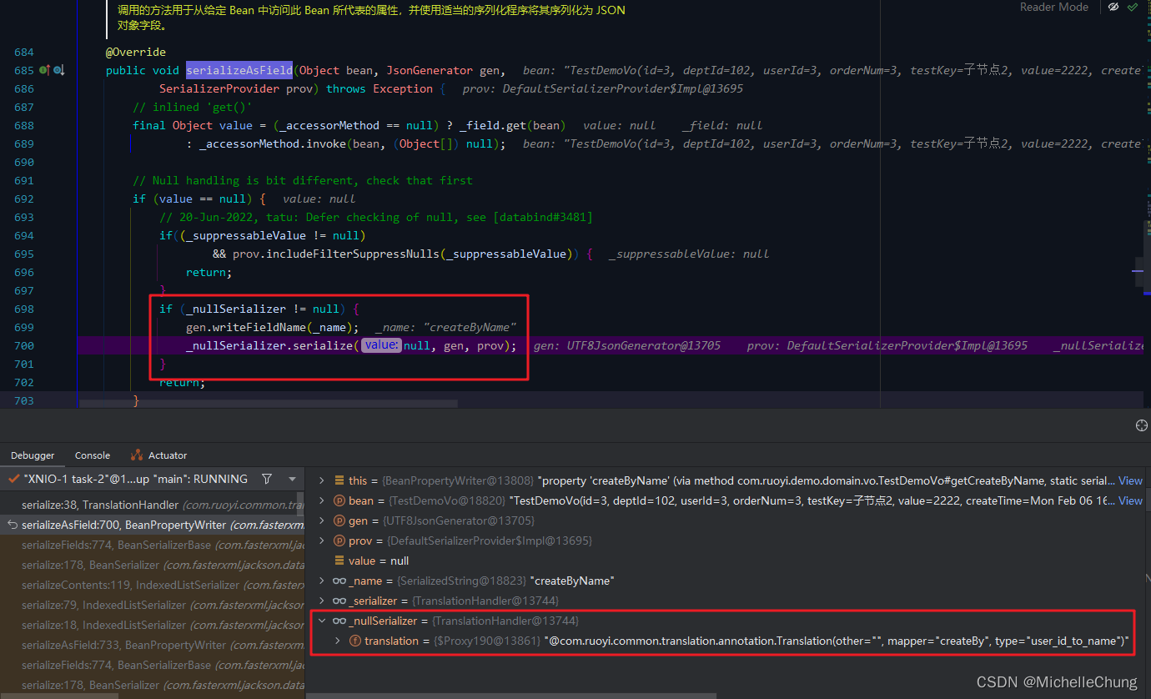Select frame serialize:38, TranslationHandler
Viewport: 1151px width, 699px height.
153,505
